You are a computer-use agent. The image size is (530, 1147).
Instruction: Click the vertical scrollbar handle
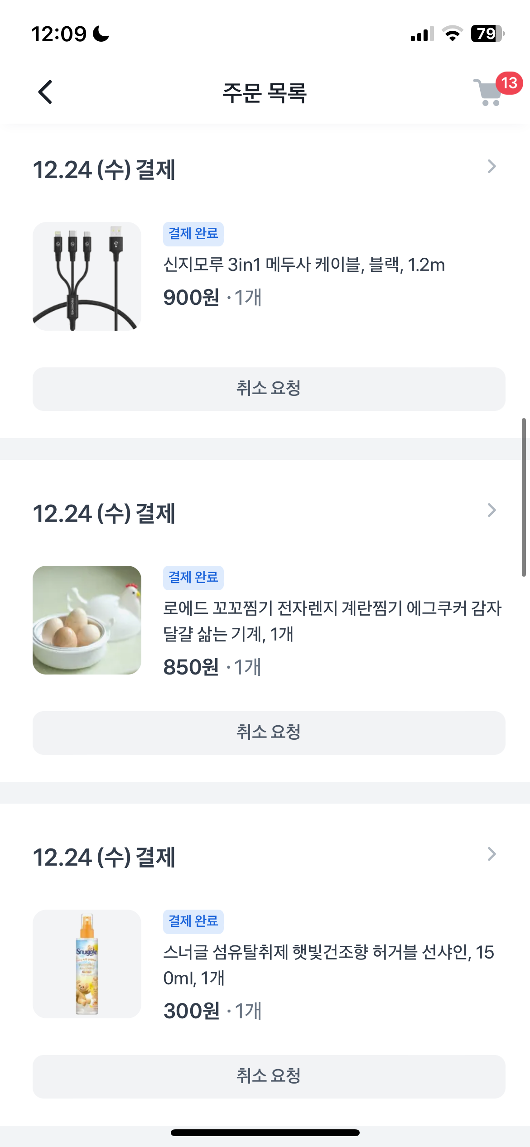point(524,497)
